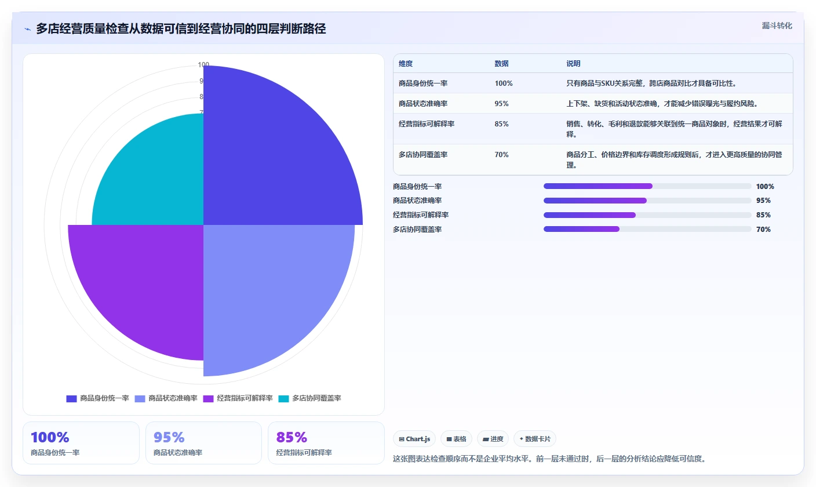Click the 商品状态准确率 progress bar
The height and width of the screenshot is (487, 816).
(x=647, y=201)
